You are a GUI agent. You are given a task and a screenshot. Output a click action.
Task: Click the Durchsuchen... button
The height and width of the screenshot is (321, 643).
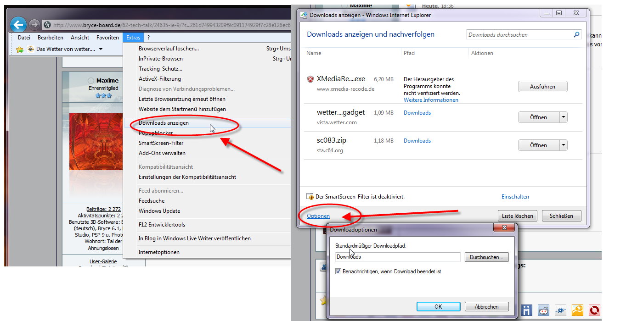(486, 257)
